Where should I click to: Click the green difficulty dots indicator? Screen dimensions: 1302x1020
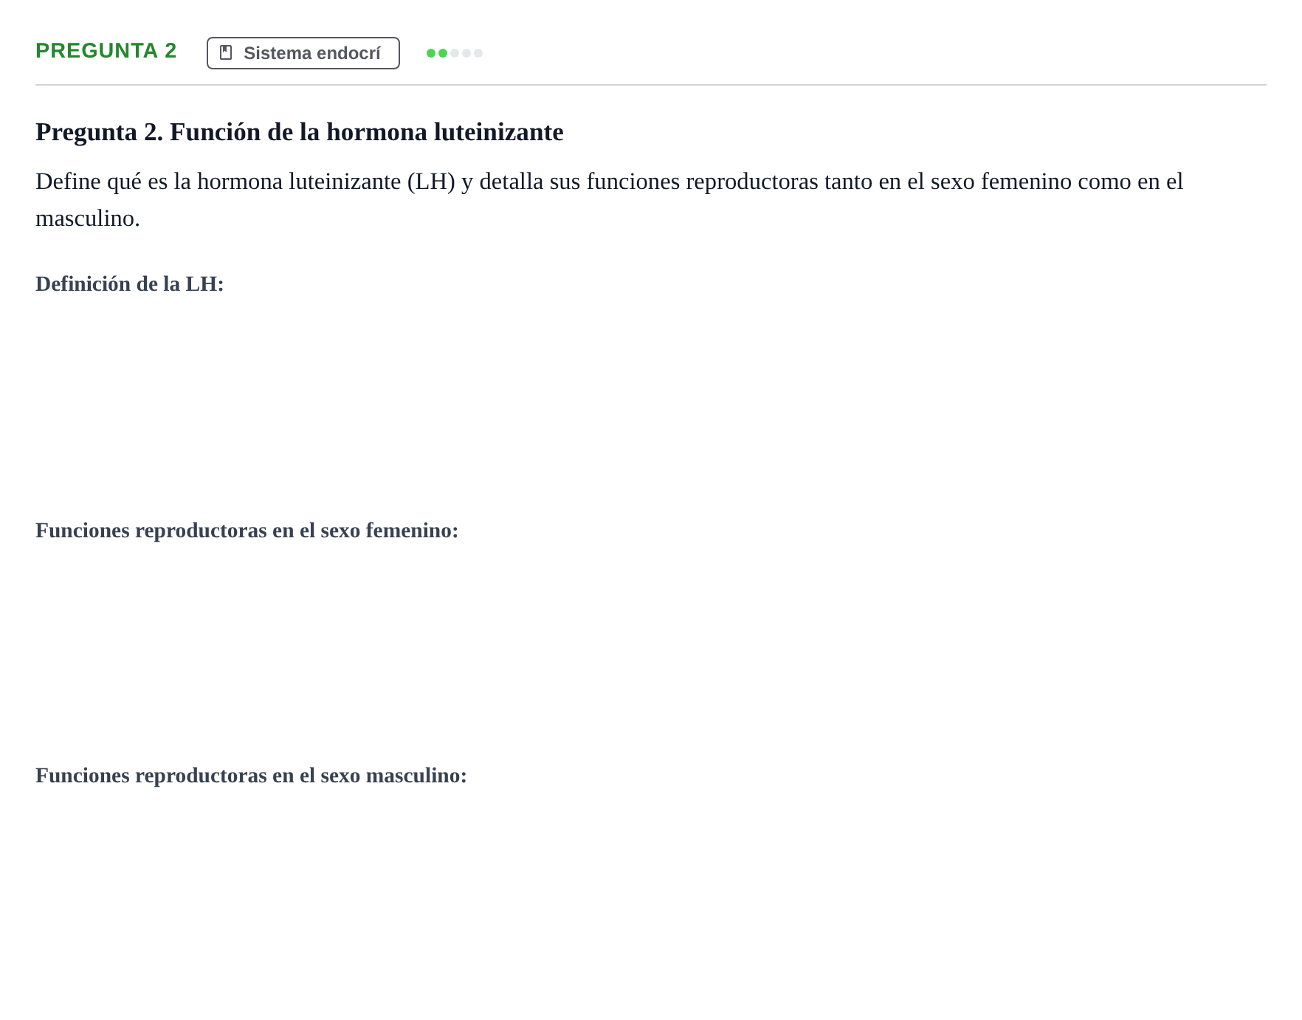coord(455,53)
